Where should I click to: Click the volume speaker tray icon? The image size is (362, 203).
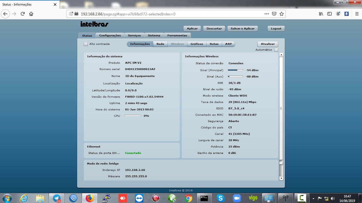pyautogui.click(x=333, y=198)
